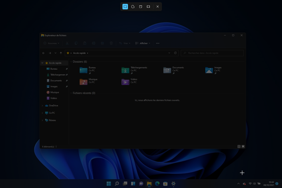Select Réseau in the sidebar
This screenshot has width=282, height=188.
52,120
